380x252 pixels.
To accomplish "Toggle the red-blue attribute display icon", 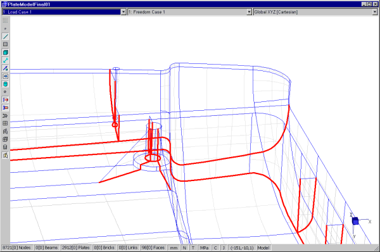I will (5, 100).
